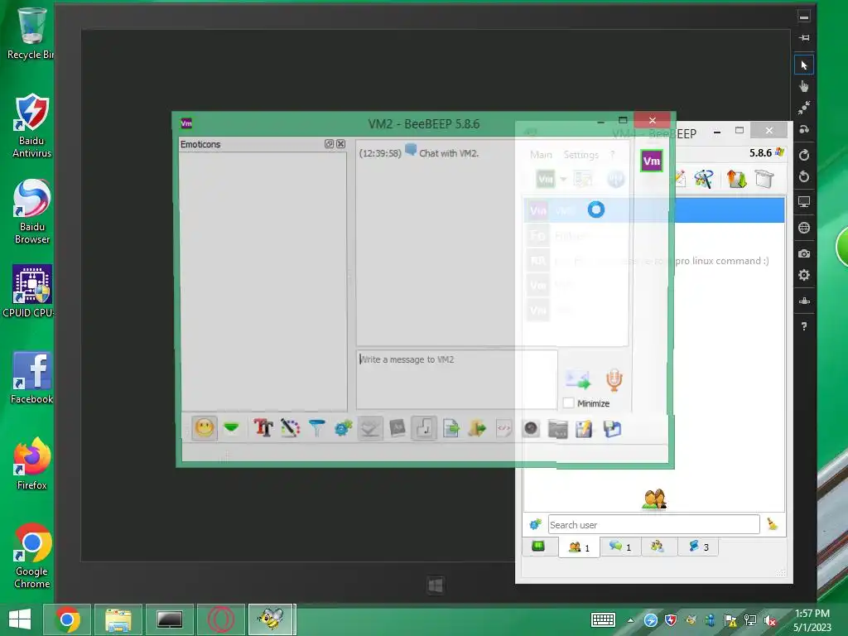Choose font color with the pencil-dots icon
The image size is (848, 636).
coord(290,428)
